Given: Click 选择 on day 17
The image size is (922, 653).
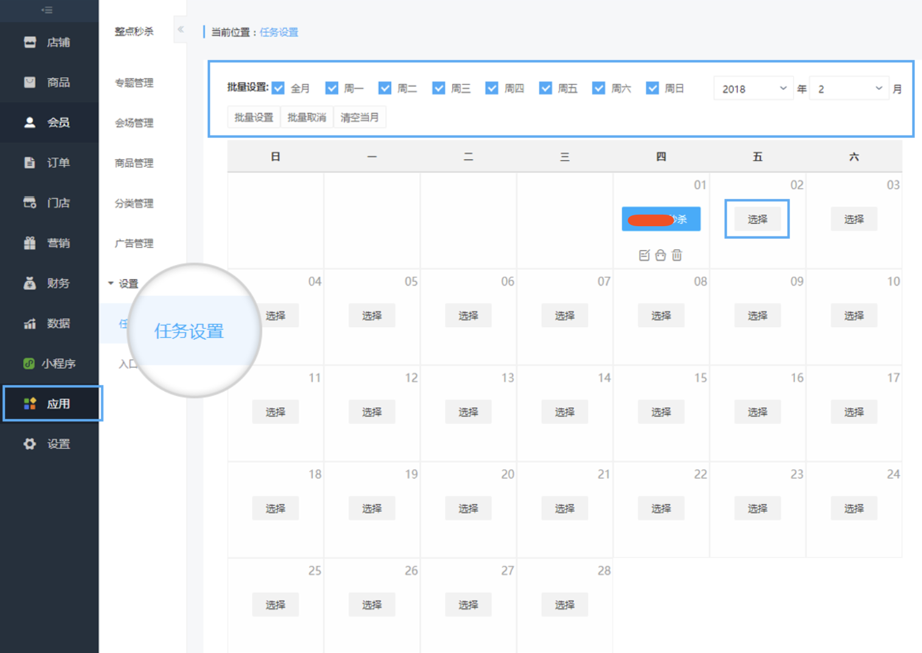Looking at the screenshot, I should click(x=854, y=412).
